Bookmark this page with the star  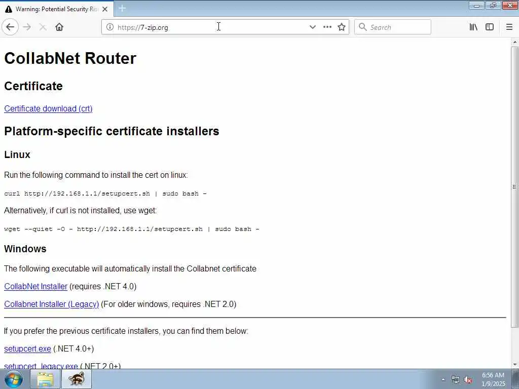point(342,27)
